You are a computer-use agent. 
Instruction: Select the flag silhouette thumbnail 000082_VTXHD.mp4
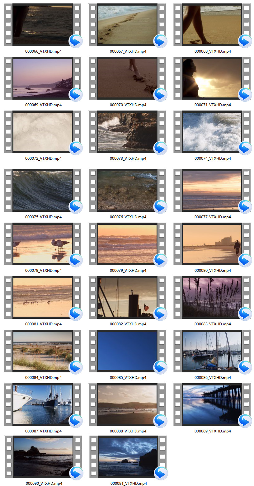click(x=127, y=297)
